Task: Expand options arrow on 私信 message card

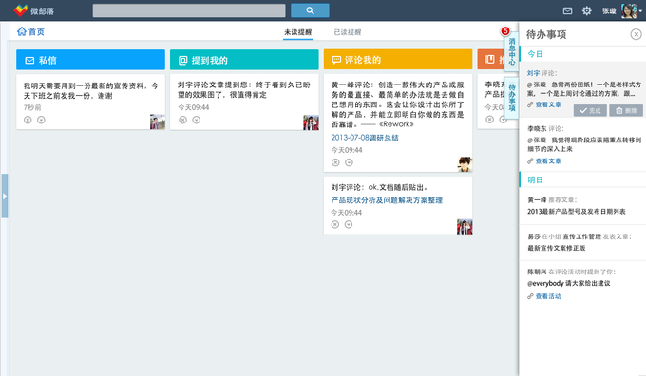Action: point(41,120)
